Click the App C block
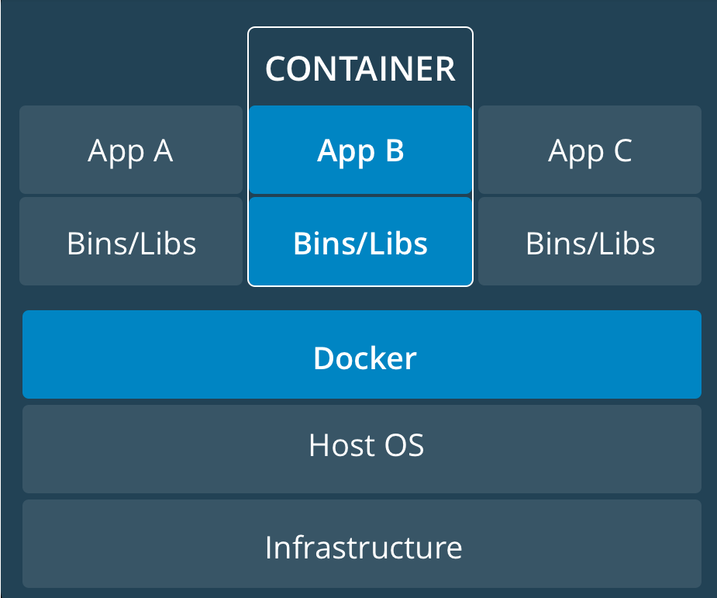This screenshot has width=717, height=598. (590, 150)
